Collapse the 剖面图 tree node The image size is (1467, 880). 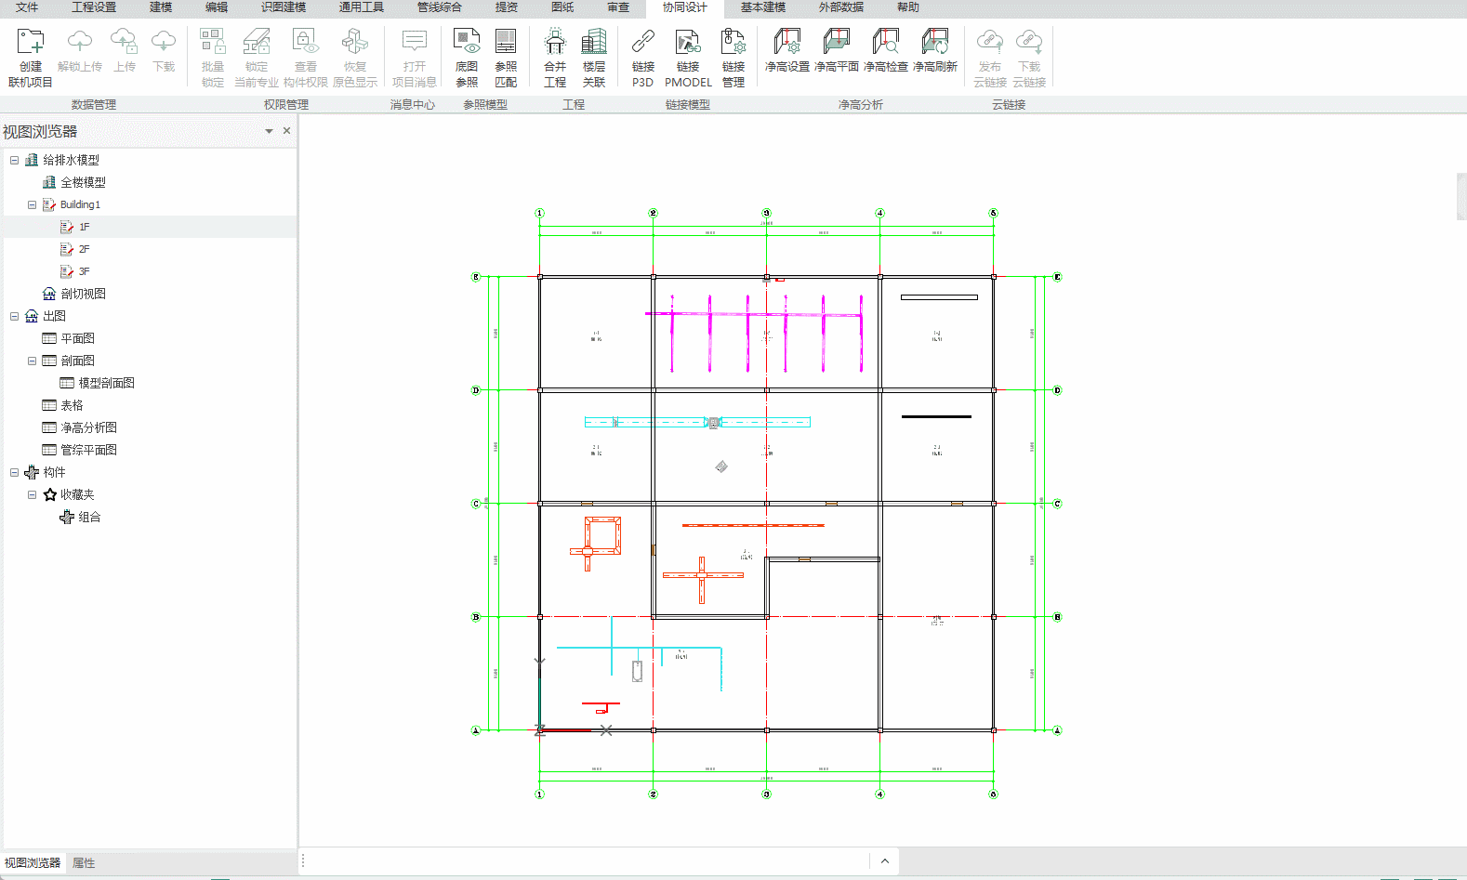(x=32, y=361)
